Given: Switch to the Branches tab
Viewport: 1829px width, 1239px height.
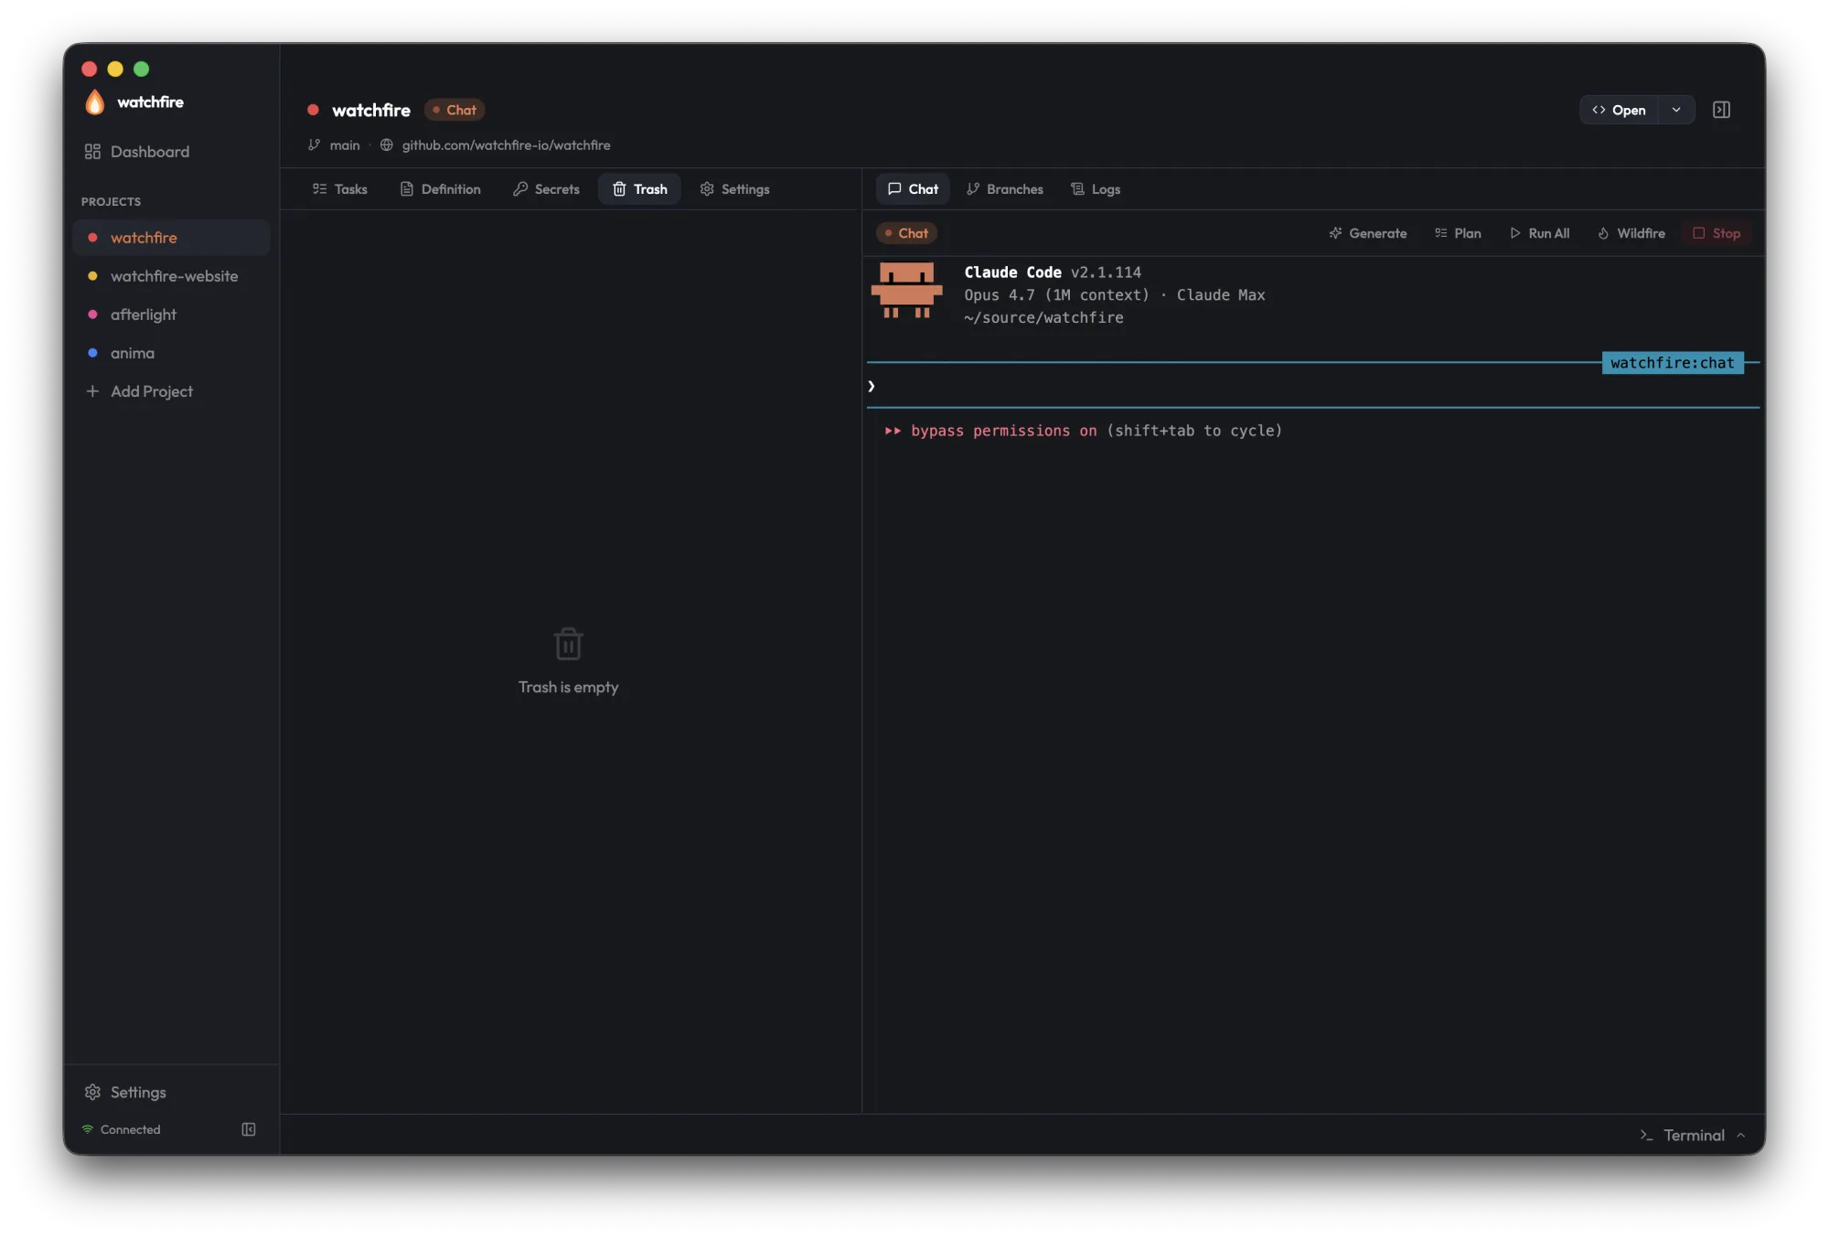Looking at the screenshot, I should [1005, 189].
